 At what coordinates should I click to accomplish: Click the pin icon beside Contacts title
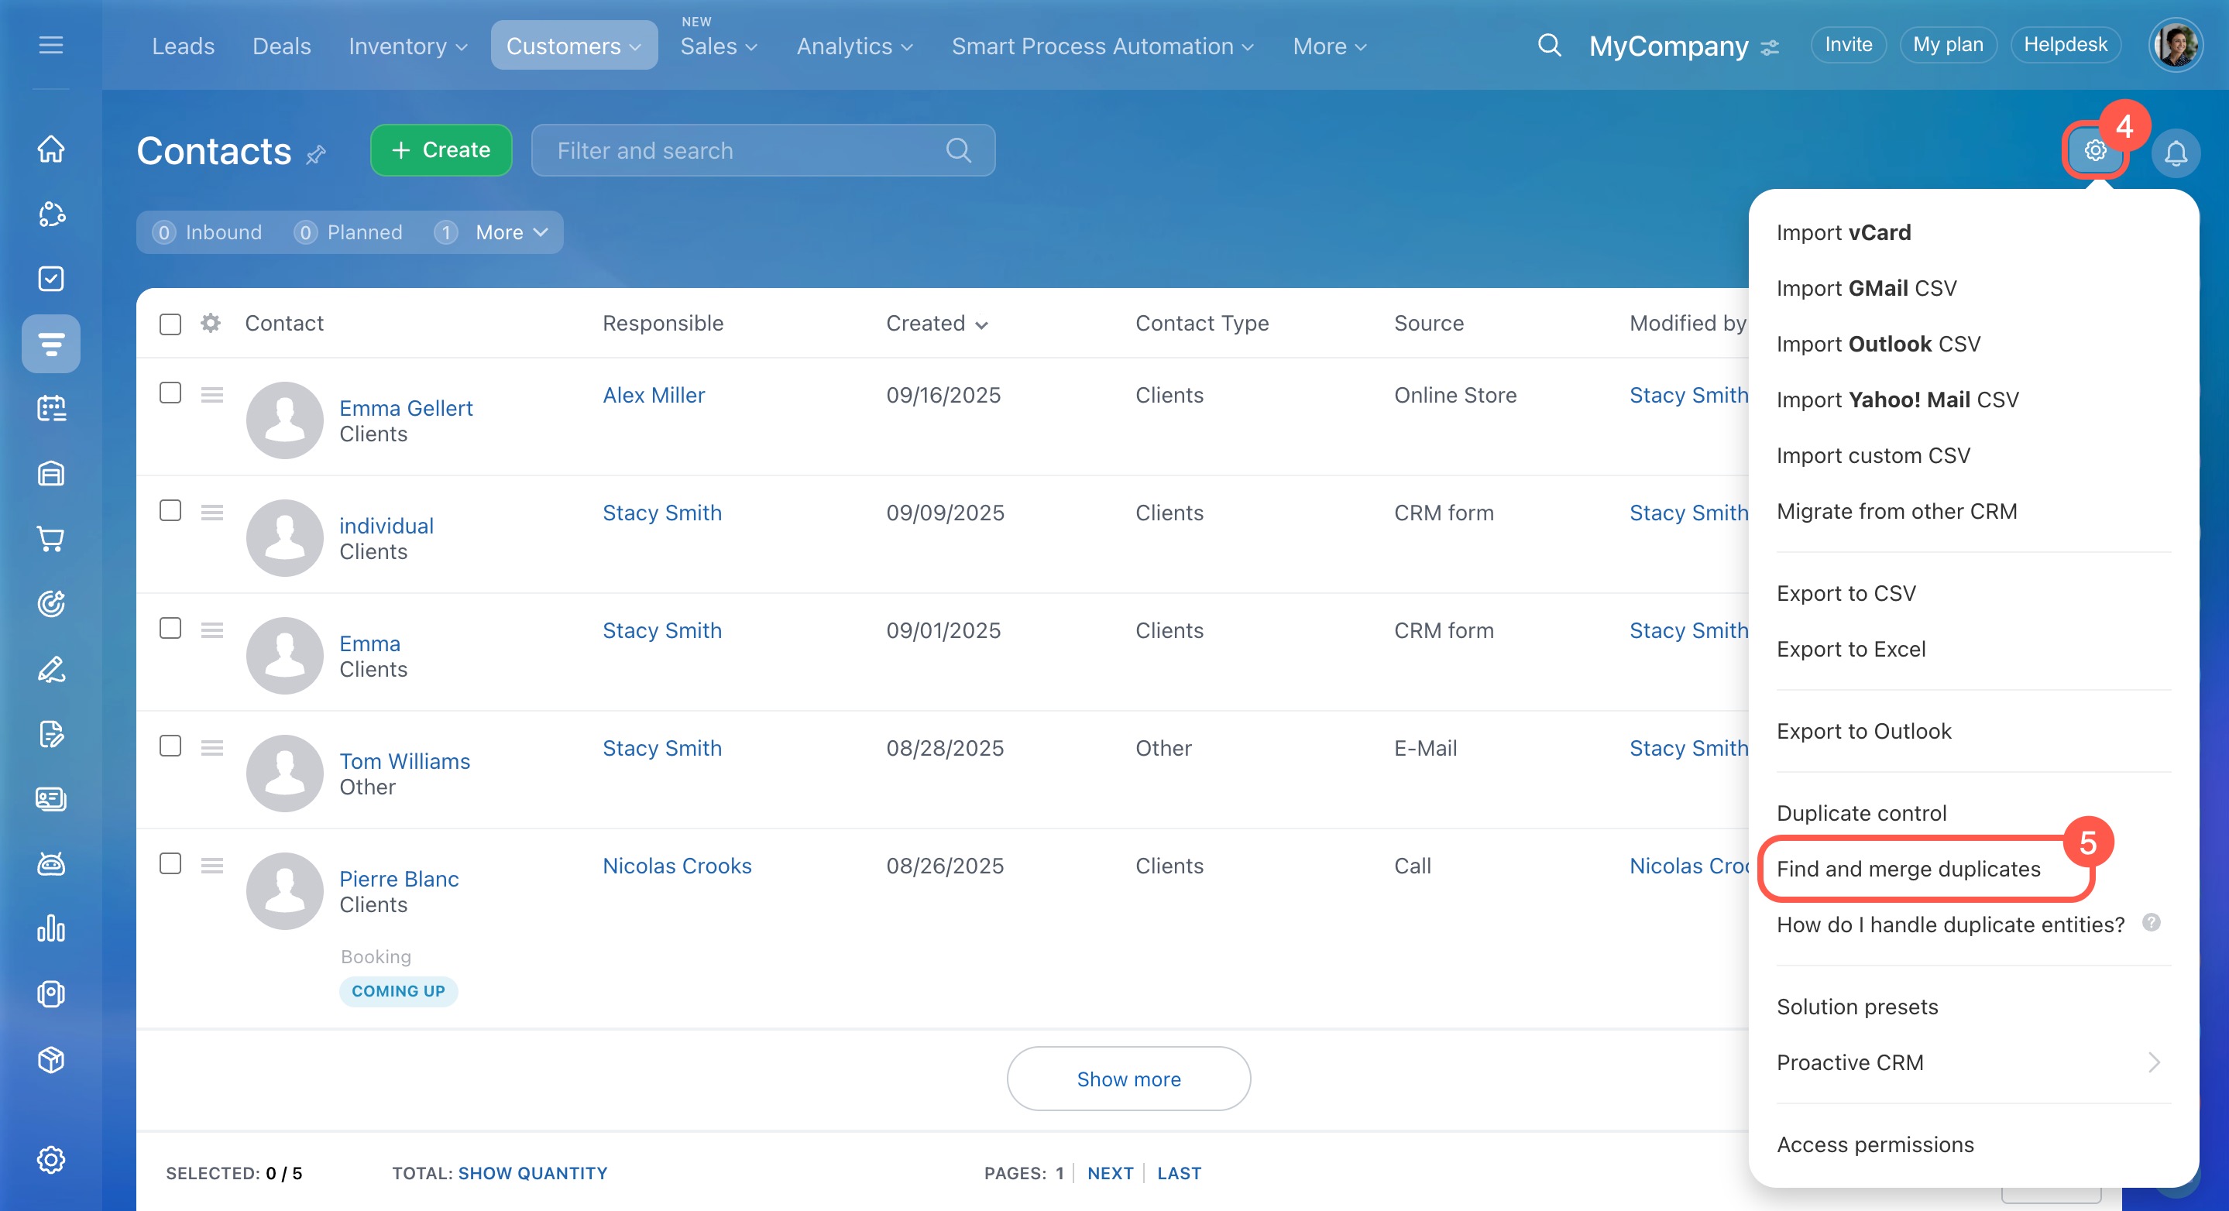tap(316, 155)
